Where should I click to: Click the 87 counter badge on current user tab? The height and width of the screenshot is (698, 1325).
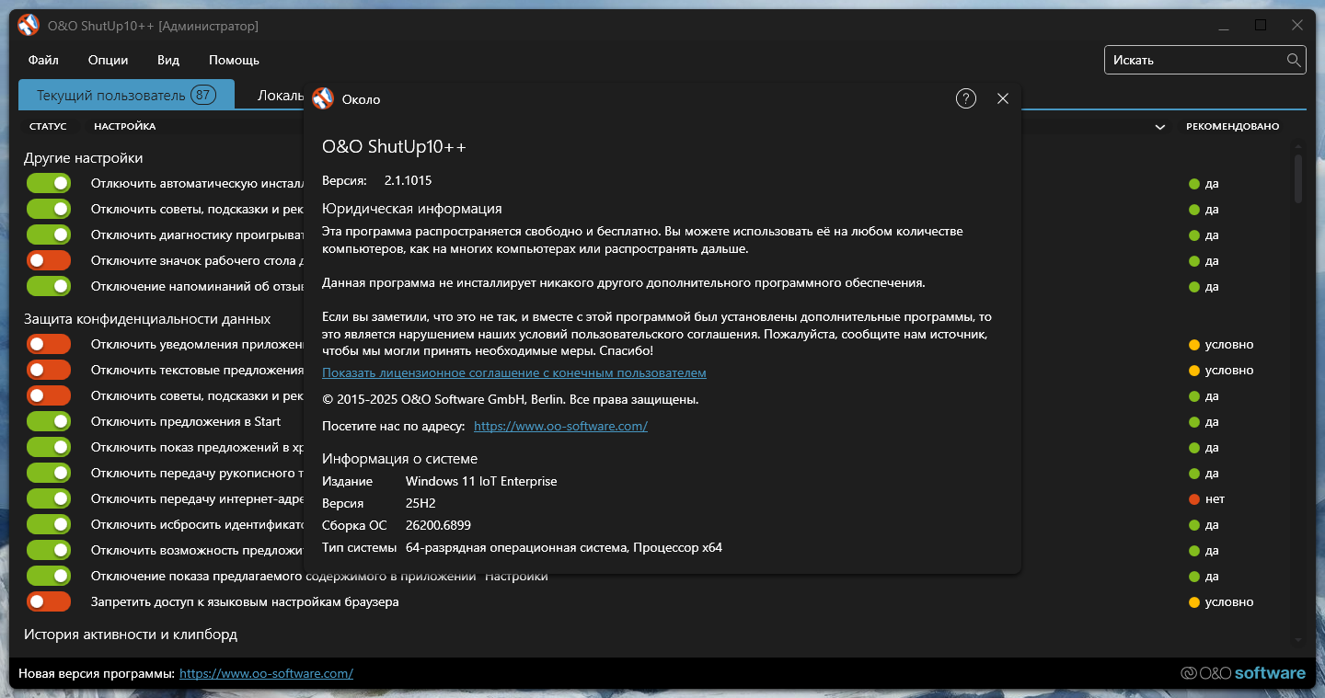point(203,95)
